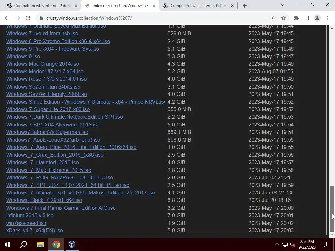Click Wondows 7 Final Remix Gamer Edition AIO.iso
Viewport: 335px width, 251px height.
[61, 208]
